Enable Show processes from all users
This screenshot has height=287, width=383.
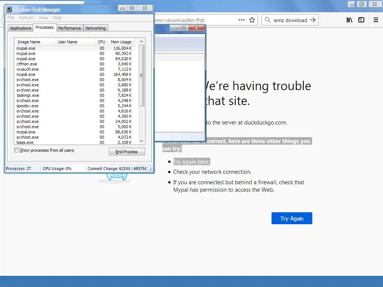[x=16, y=150]
